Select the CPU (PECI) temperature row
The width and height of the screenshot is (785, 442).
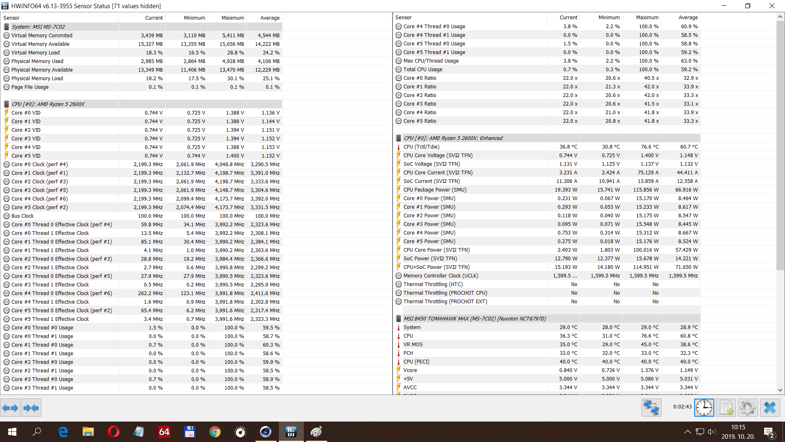point(547,361)
